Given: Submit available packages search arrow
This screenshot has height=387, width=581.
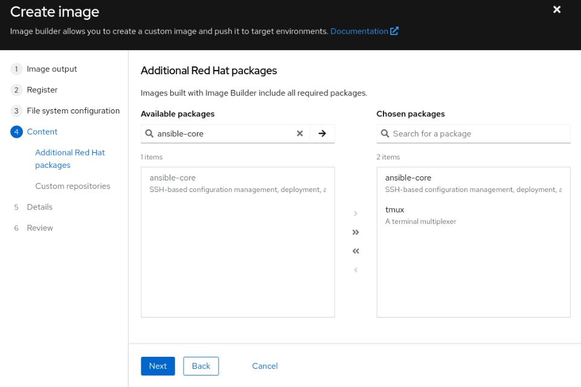Looking at the screenshot, I should [322, 133].
